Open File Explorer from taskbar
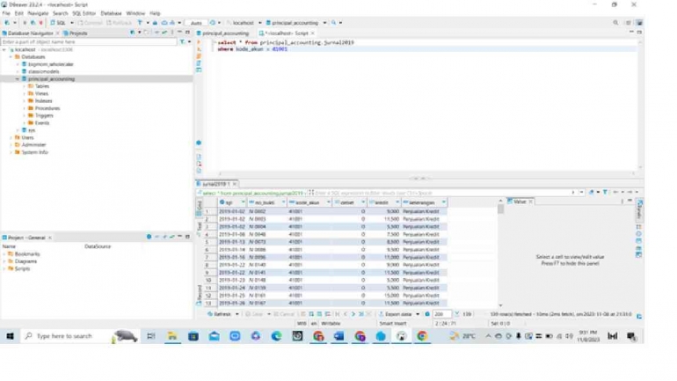The image size is (677, 381). click(172, 336)
